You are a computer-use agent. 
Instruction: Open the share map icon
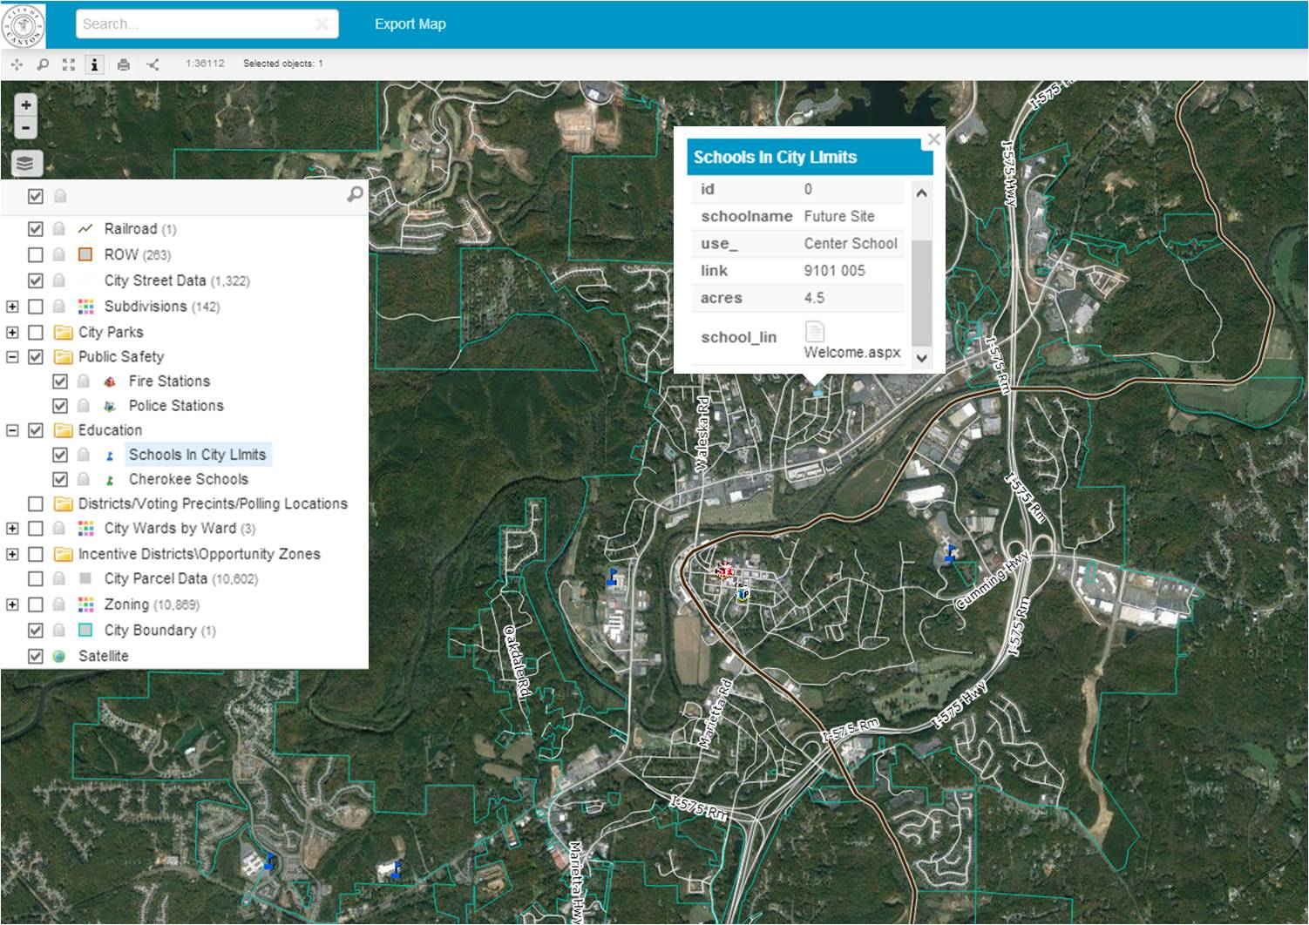tap(153, 64)
